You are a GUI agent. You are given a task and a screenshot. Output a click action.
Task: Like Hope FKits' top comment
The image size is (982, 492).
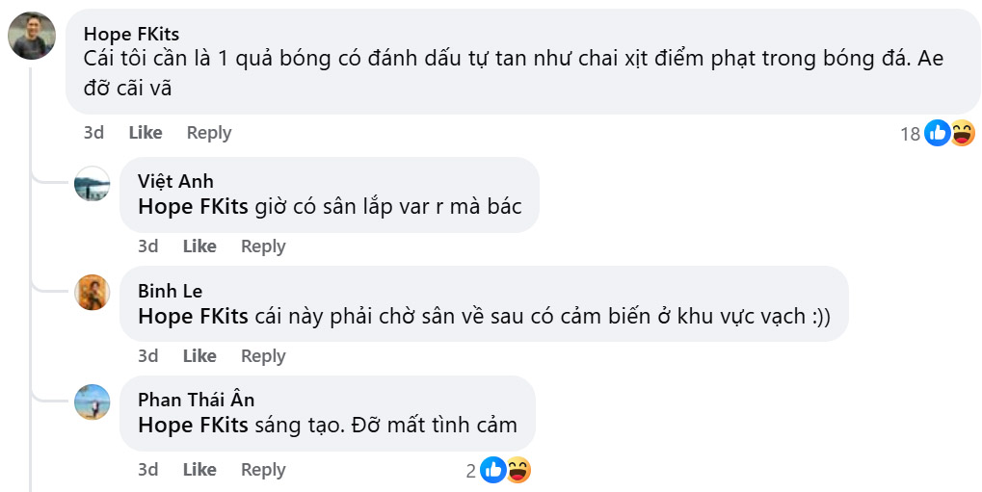click(146, 133)
